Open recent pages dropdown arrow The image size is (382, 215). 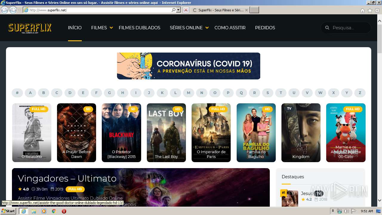coord(19,10)
